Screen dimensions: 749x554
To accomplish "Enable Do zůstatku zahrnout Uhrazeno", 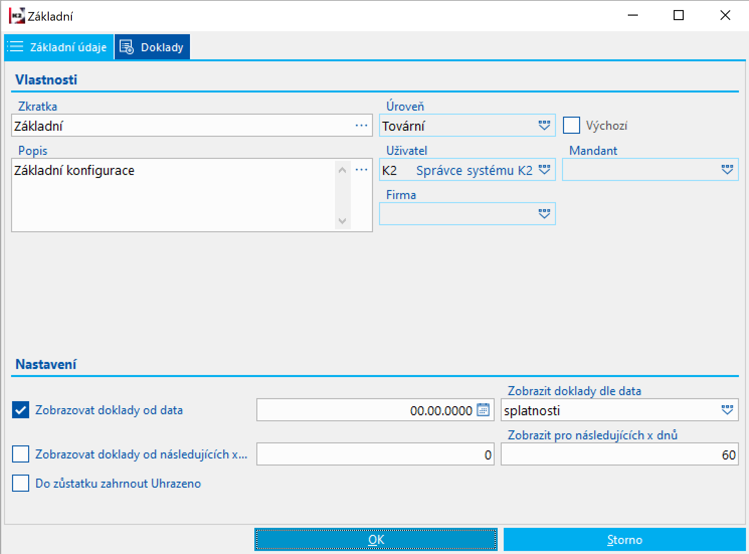I will coord(21,484).
